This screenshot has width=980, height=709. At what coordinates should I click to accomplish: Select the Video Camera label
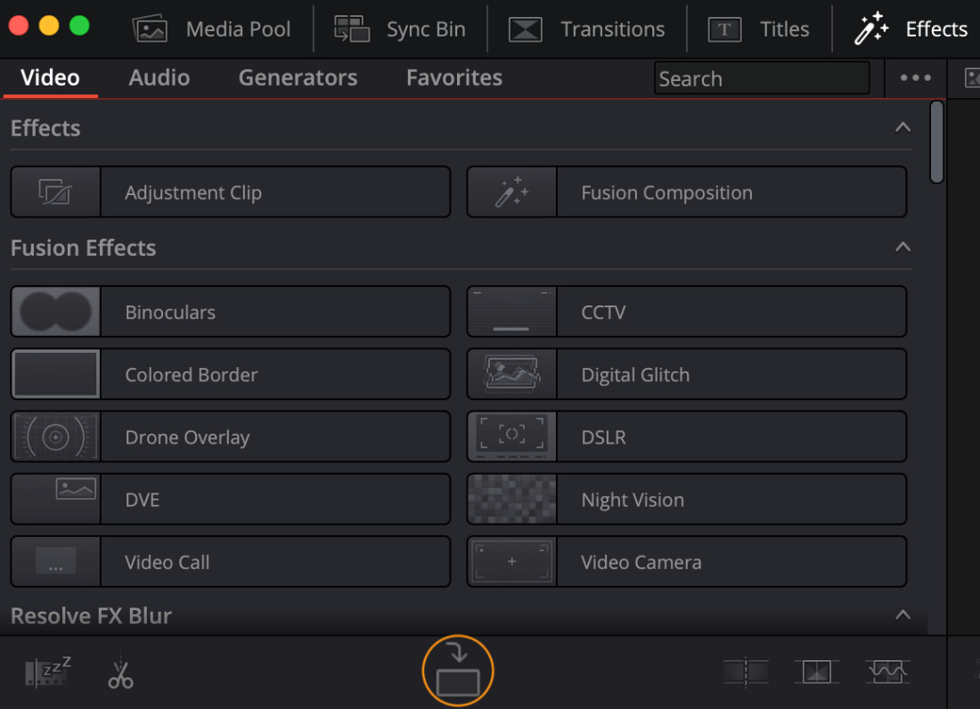tap(641, 562)
